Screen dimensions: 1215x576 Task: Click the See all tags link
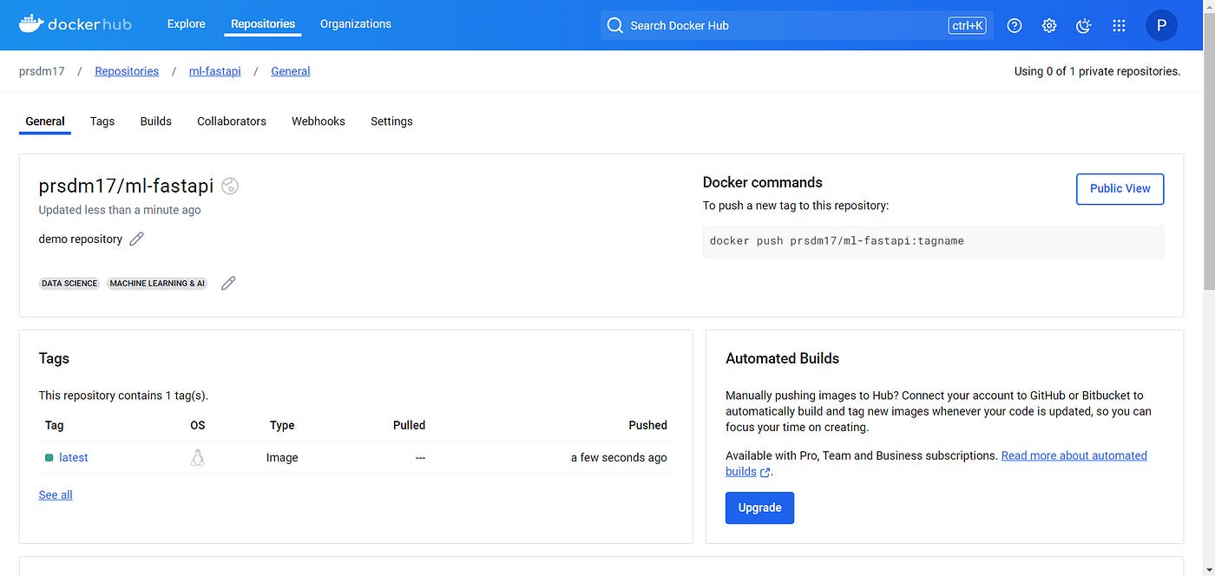click(56, 494)
